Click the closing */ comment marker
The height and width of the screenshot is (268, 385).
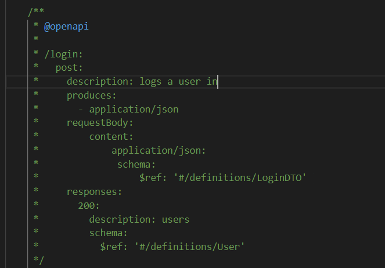point(38,260)
